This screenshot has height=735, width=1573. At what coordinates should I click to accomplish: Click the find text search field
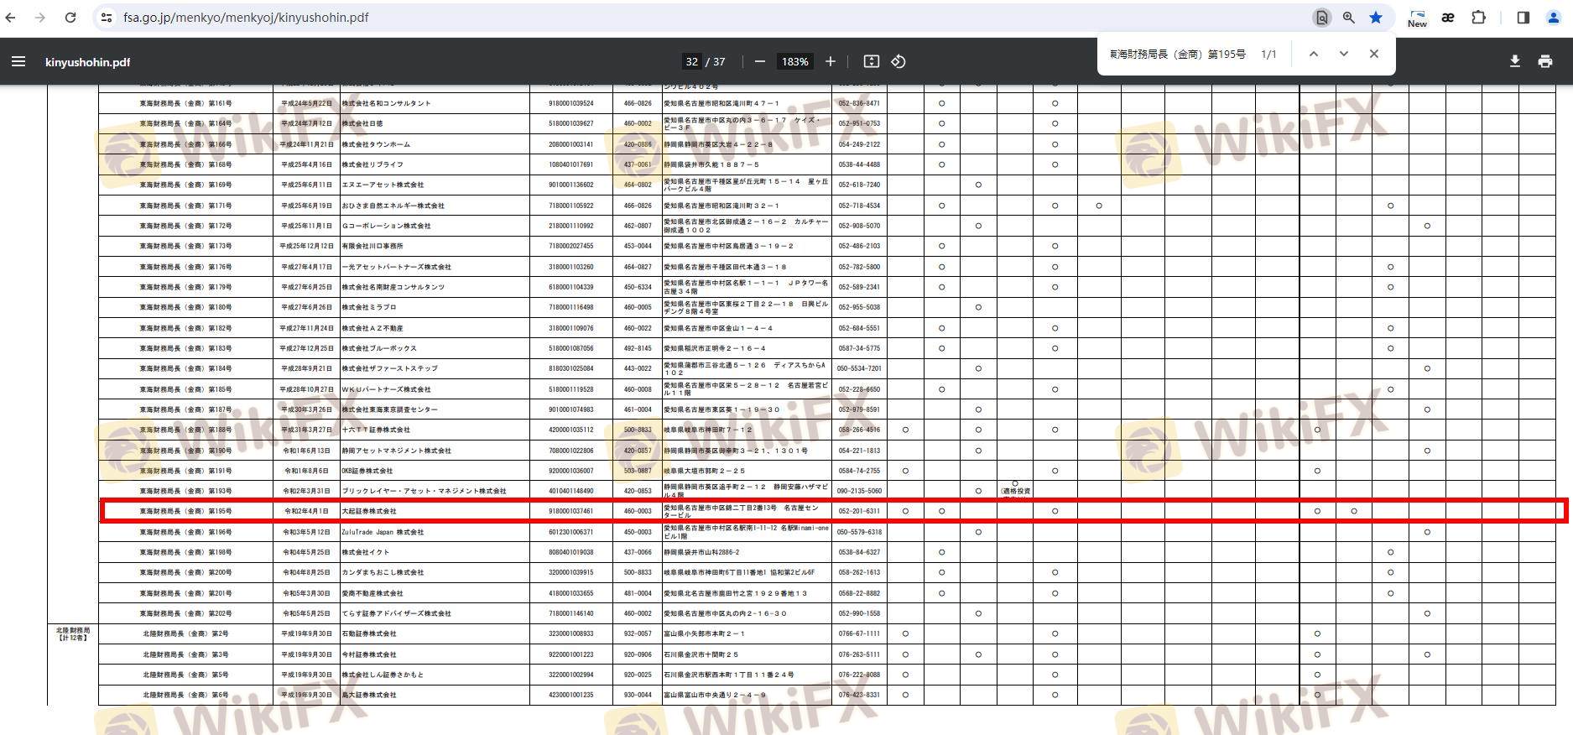[x=1177, y=54]
